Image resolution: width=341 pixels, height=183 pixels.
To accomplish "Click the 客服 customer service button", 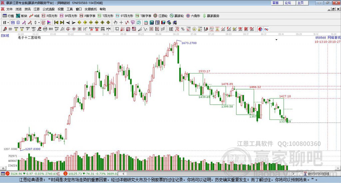I will (x=277, y=3).
